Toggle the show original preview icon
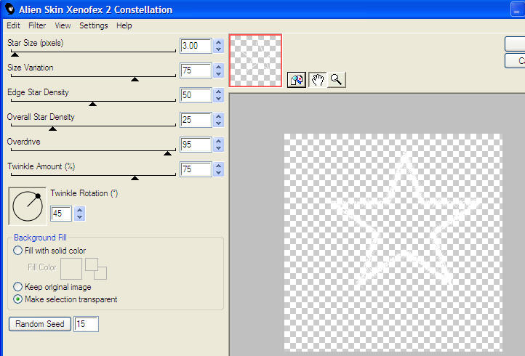The width and height of the screenshot is (525, 356). (x=297, y=80)
